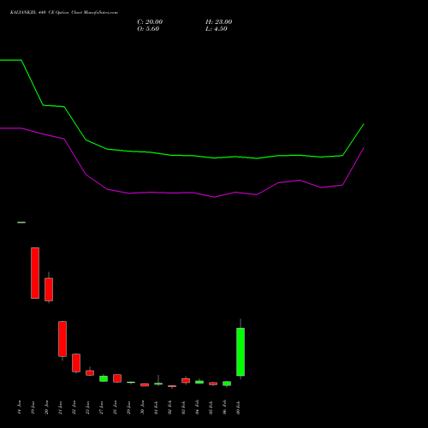Screen dimensions: 428x428
Task: Click the "04 Feb" date axis label
Action: coord(198,407)
